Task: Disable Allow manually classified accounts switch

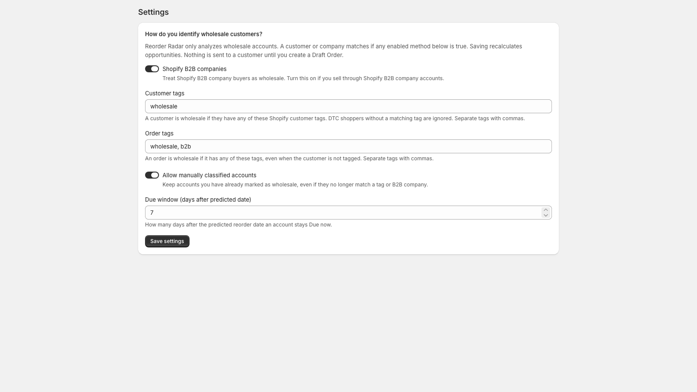Action: point(152,175)
